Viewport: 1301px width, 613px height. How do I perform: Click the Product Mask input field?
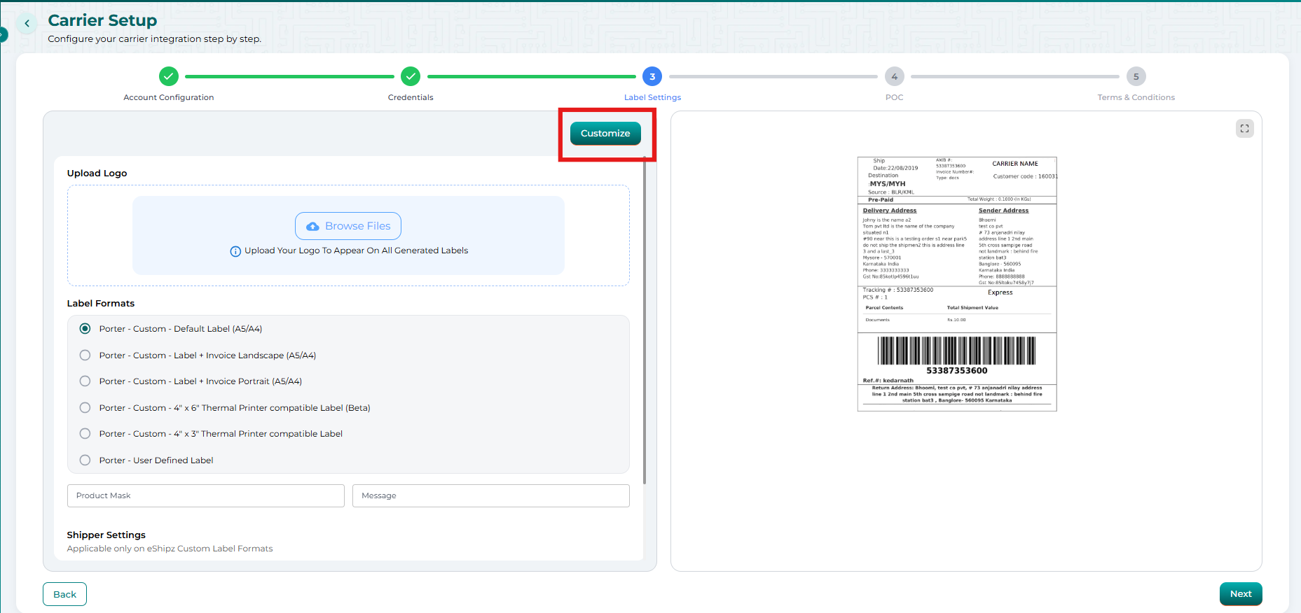point(206,495)
